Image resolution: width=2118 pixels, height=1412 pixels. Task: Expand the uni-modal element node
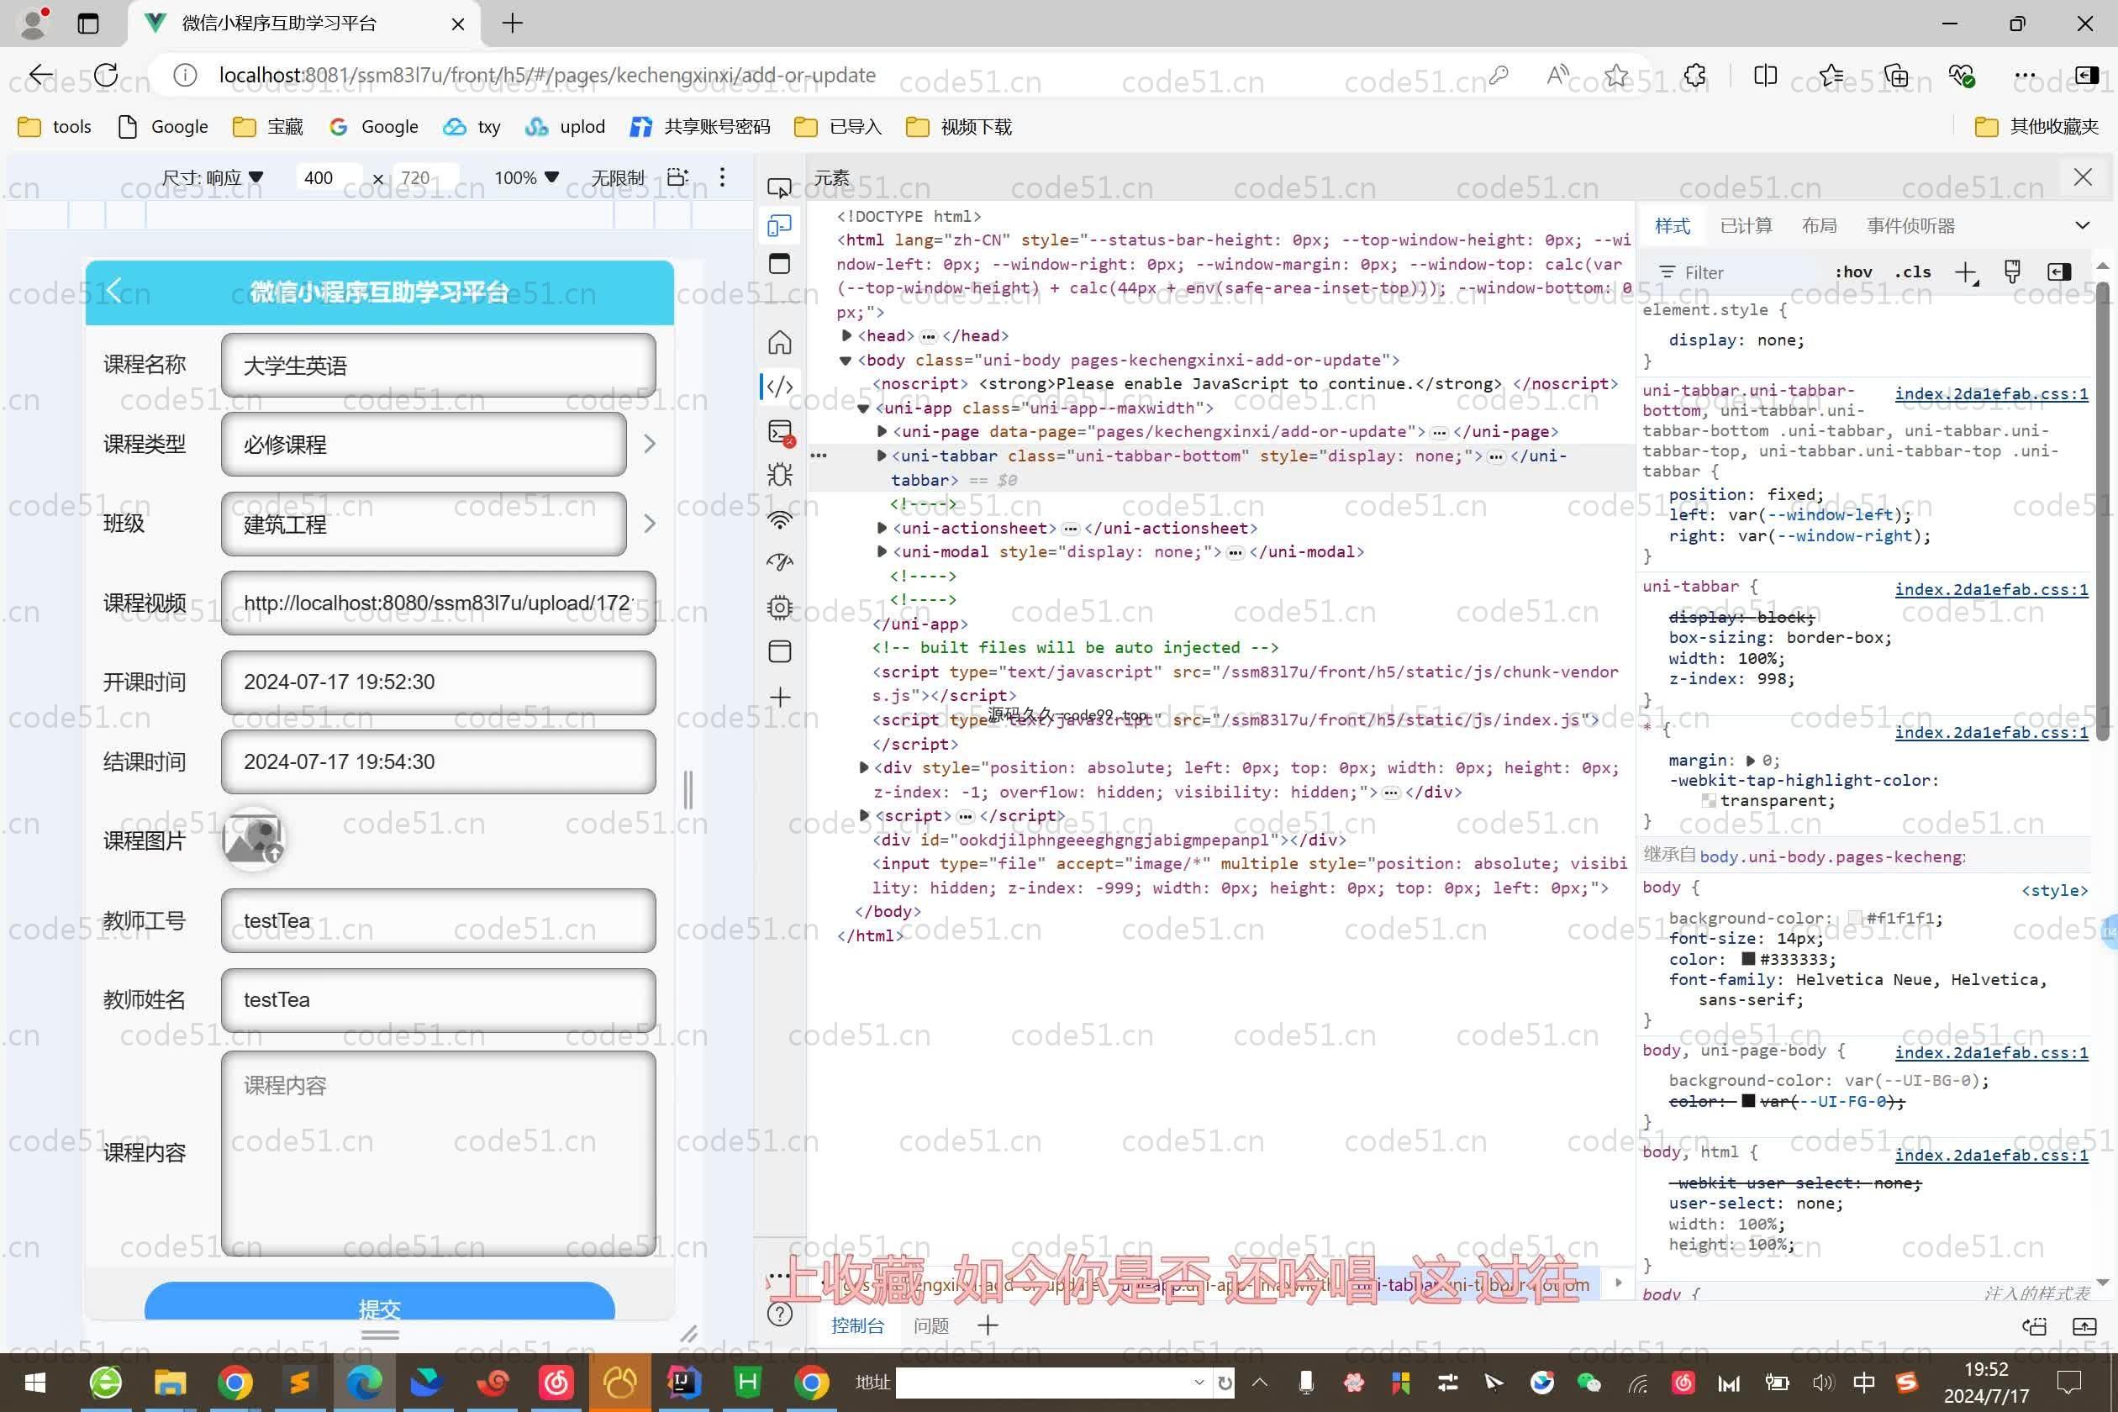click(882, 551)
